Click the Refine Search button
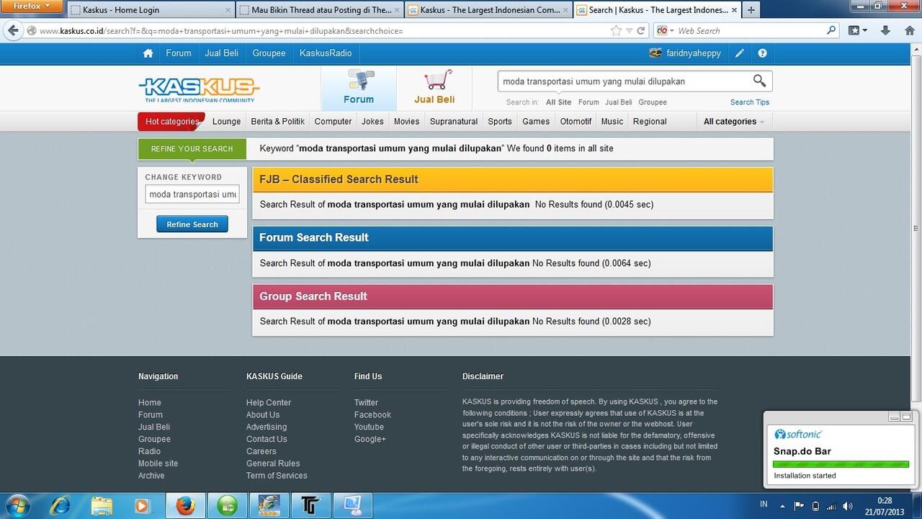 pos(192,224)
